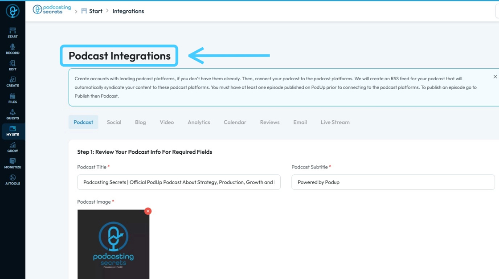Open Monetize in the sidebar
This screenshot has width=499, height=279.
[13, 164]
